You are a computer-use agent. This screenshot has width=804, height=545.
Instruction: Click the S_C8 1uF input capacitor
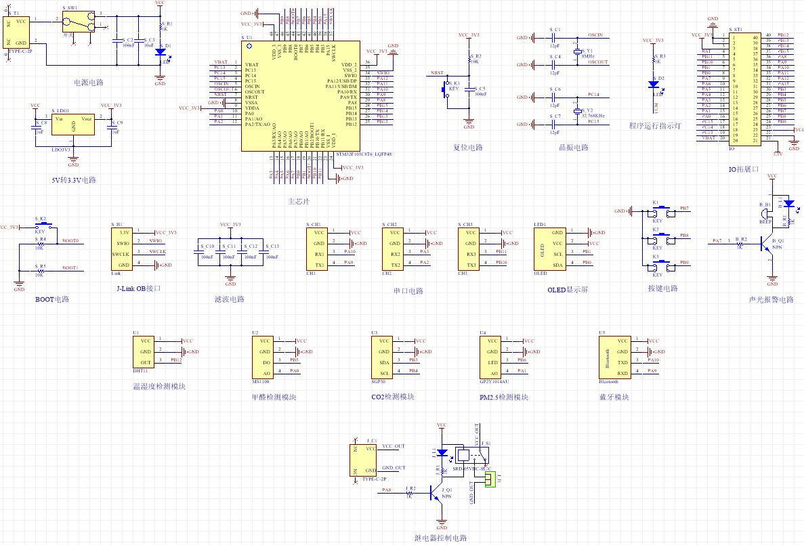[35, 128]
